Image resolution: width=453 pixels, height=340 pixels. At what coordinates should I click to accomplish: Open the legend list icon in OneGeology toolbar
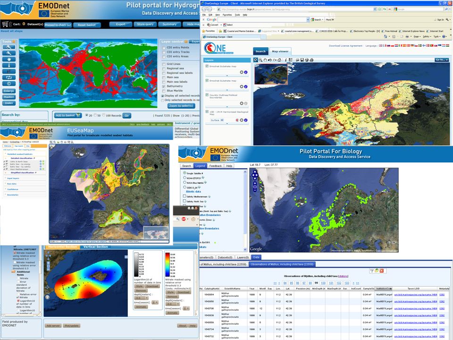tap(291, 60)
